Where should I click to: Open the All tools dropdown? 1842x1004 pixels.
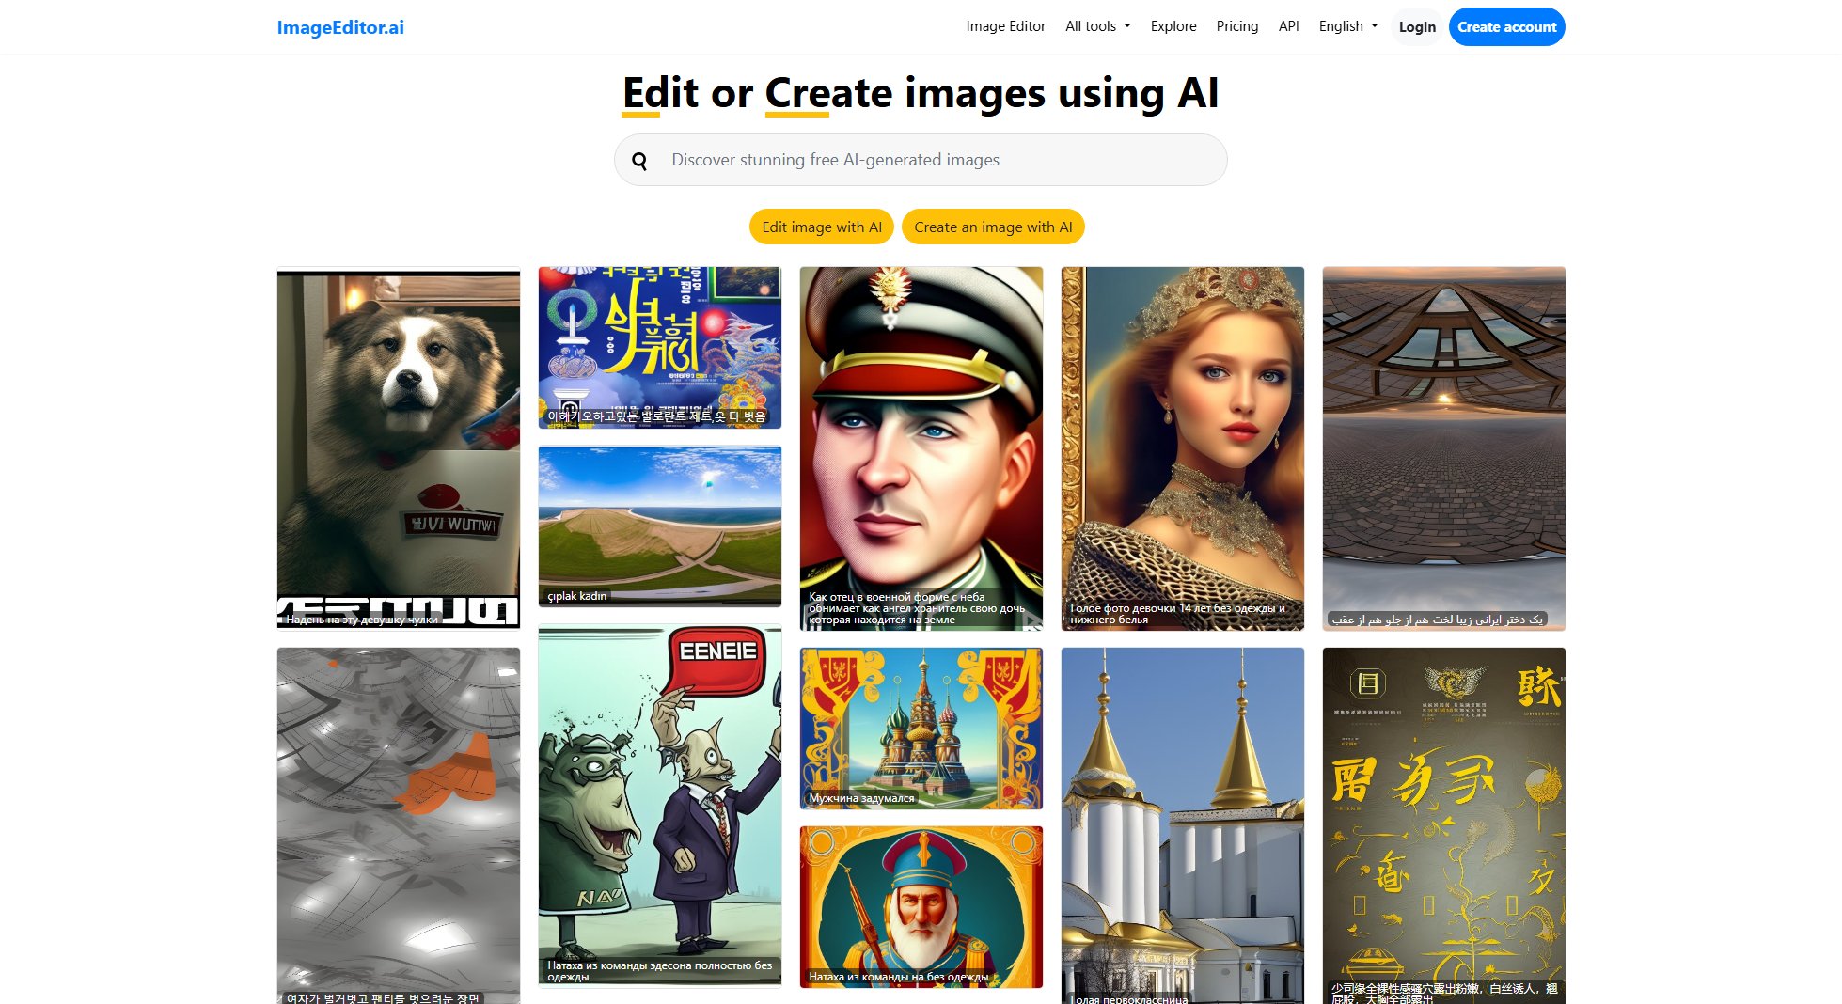(x=1096, y=26)
